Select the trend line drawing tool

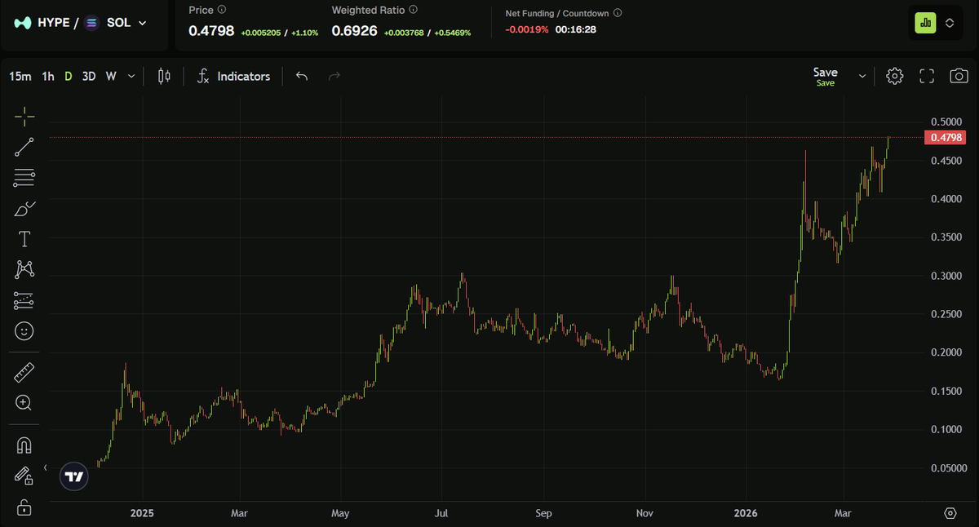click(x=24, y=147)
